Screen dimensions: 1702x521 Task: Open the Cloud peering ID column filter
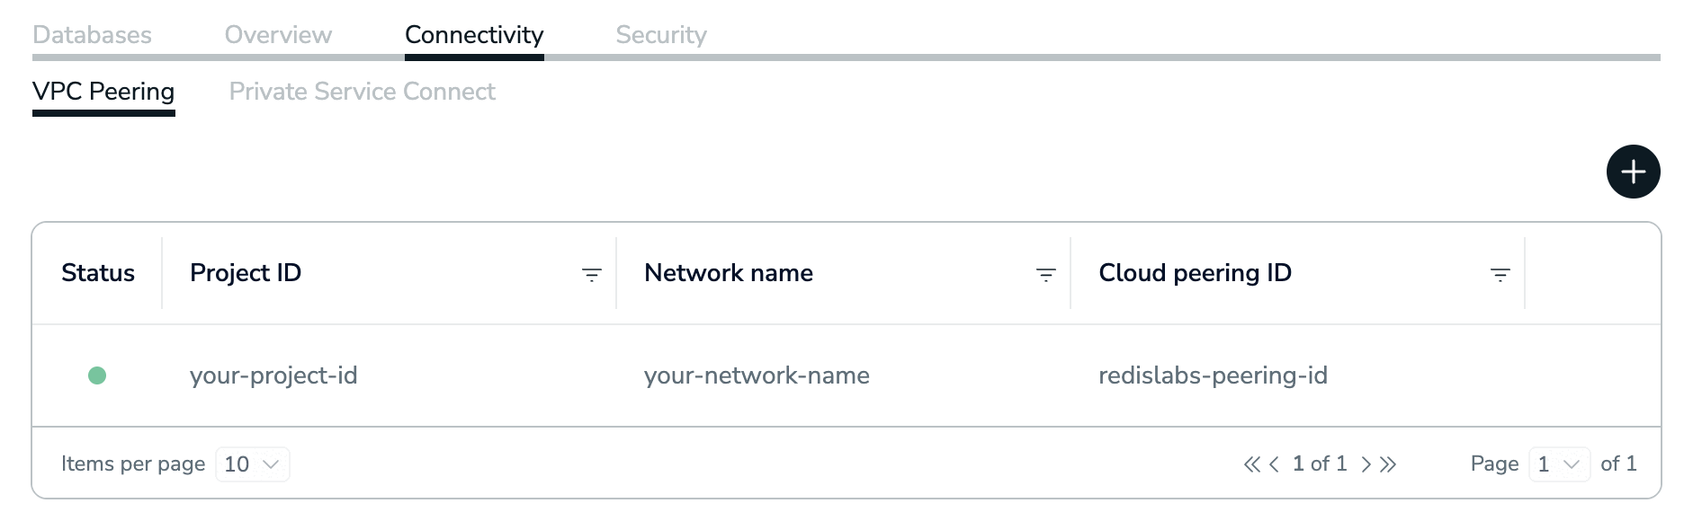[1500, 275]
